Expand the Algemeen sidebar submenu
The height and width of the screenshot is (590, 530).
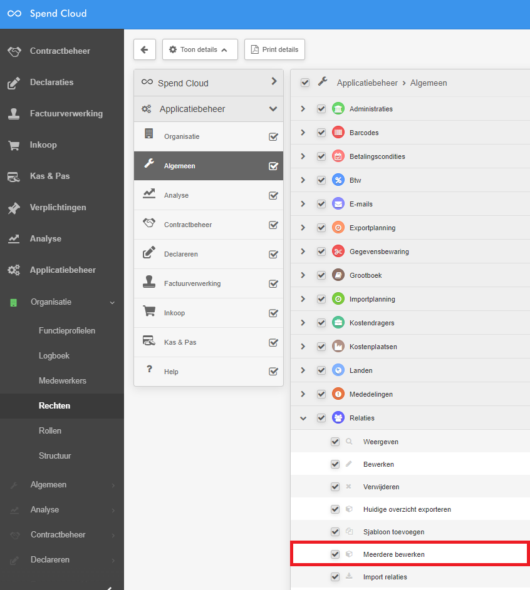pos(113,486)
